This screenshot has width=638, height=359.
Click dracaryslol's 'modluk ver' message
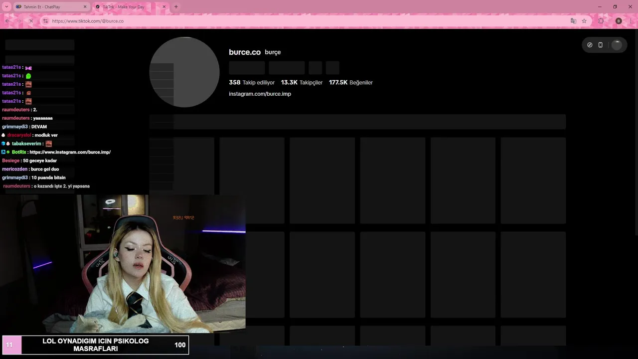click(46, 135)
